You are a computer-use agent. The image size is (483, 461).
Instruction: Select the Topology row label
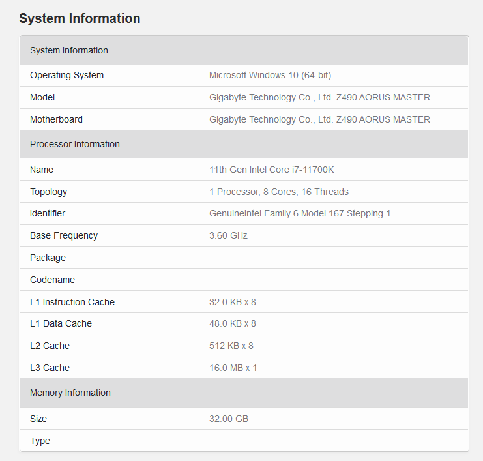point(48,192)
